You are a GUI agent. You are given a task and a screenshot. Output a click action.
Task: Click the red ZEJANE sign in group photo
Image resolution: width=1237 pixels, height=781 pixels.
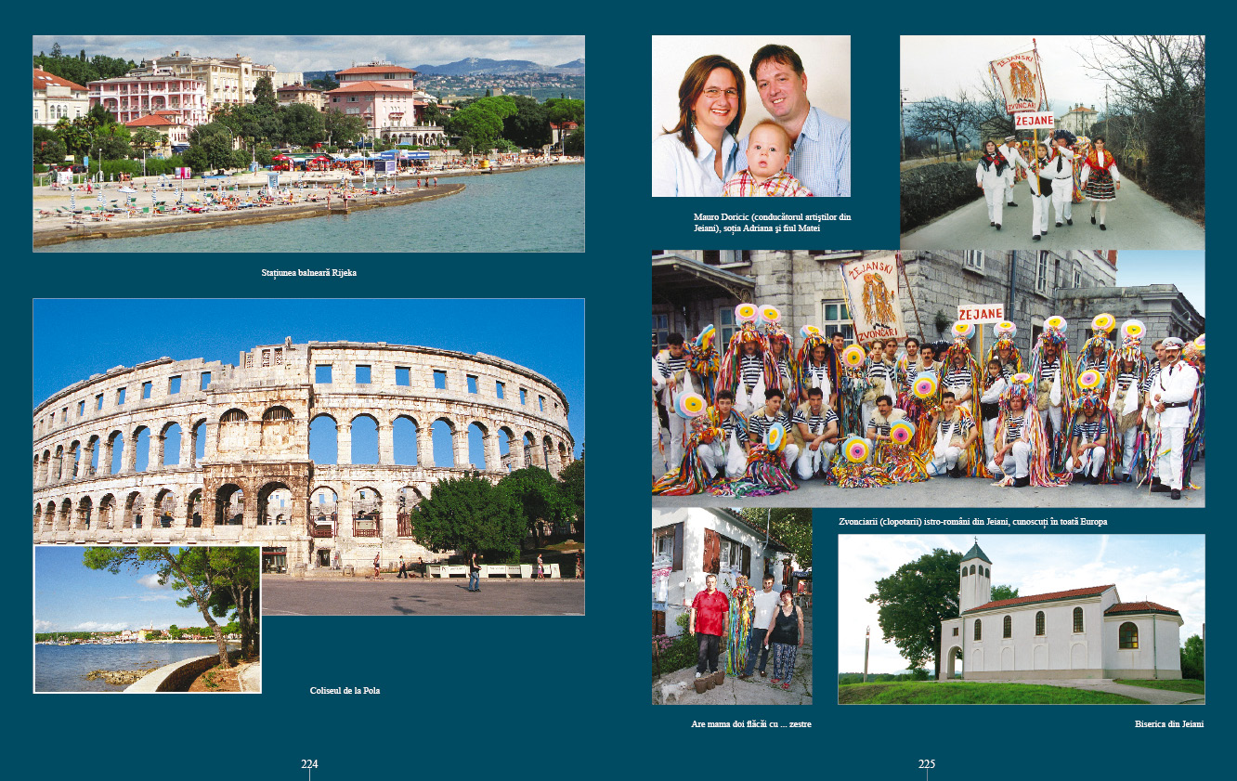(x=980, y=313)
